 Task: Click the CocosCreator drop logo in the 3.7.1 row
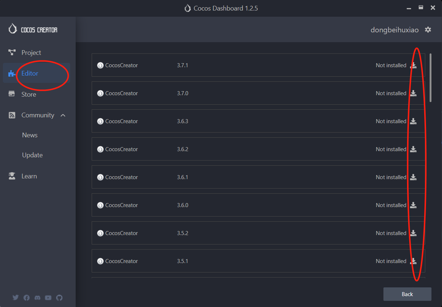coord(100,65)
